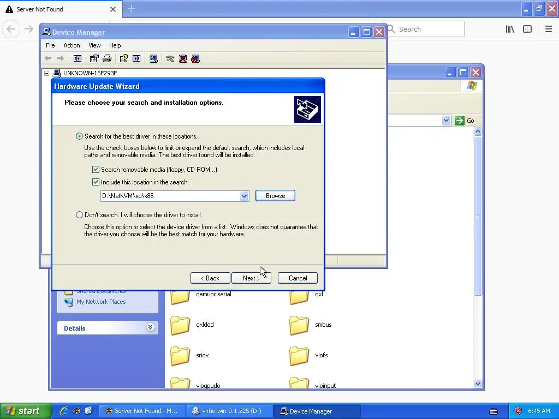
Task: Click Server Not Found taskbar button
Action: click(142, 411)
